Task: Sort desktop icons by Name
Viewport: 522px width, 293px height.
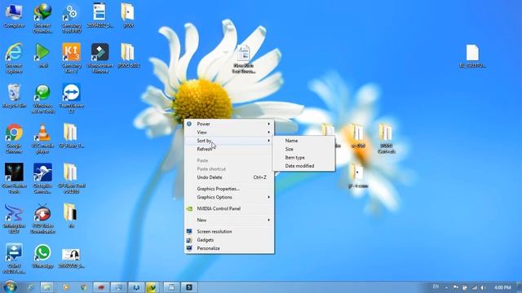Action: pyautogui.click(x=303, y=141)
